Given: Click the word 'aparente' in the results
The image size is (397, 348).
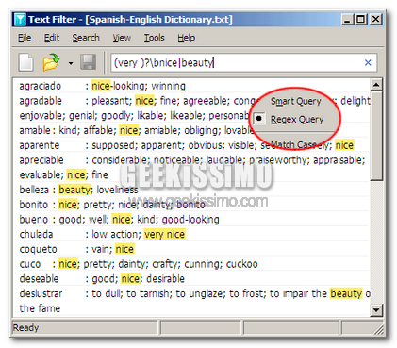Looking at the screenshot, I should [x=40, y=145].
